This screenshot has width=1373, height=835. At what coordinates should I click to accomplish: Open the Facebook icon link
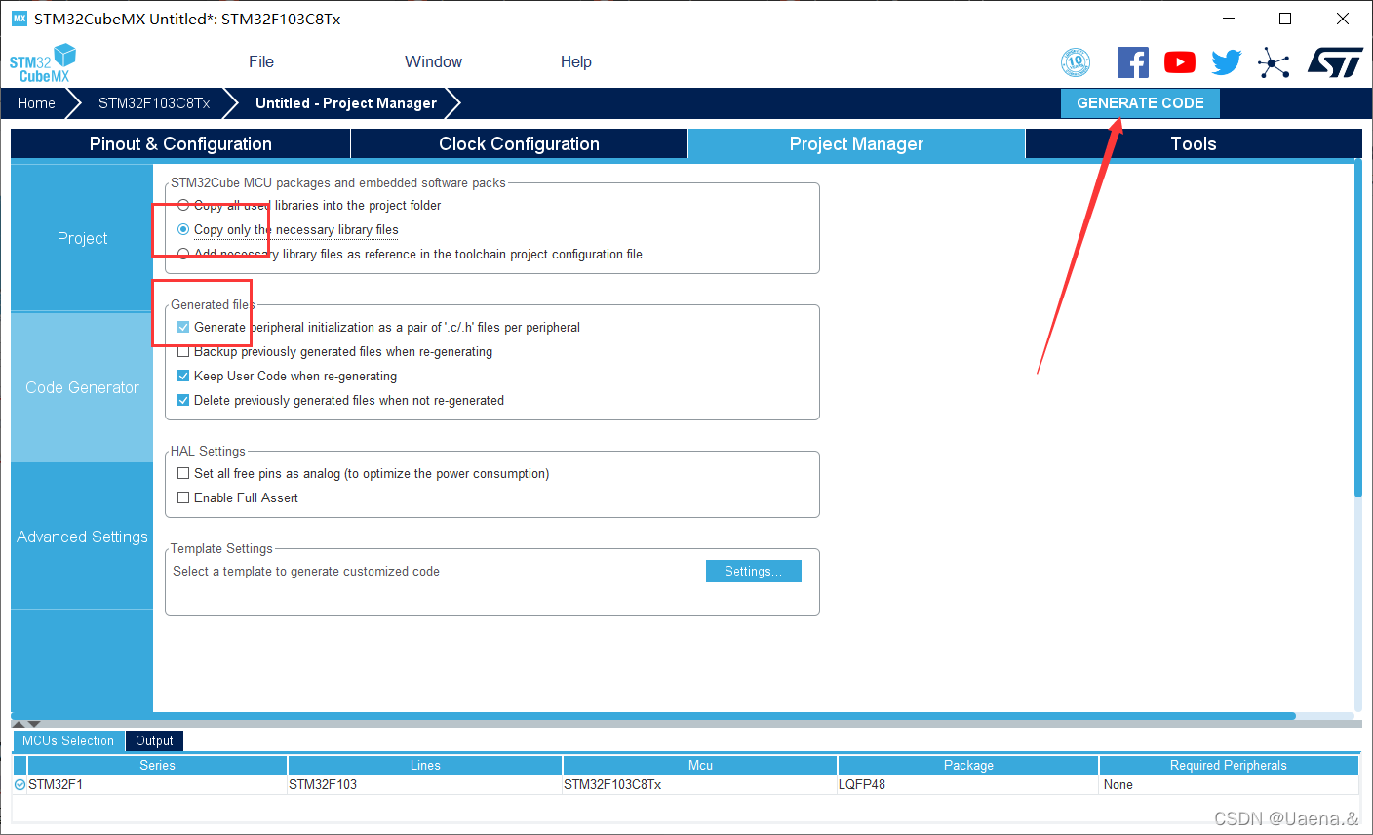(x=1132, y=62)
